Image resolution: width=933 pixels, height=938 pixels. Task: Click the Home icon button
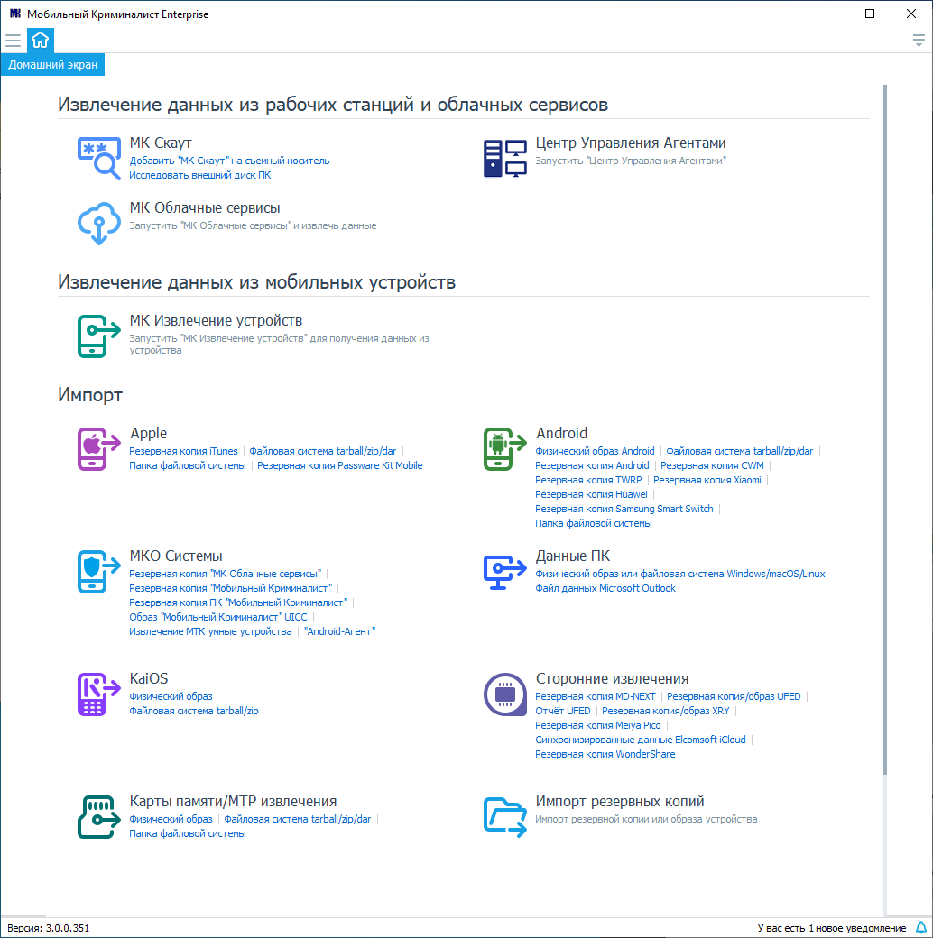point(40,40)
